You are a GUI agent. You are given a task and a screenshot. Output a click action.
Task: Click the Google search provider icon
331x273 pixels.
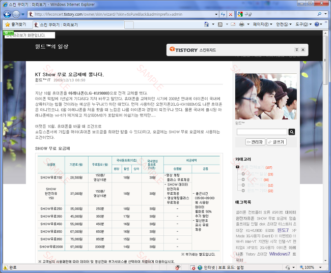click(x=240, y=14)
